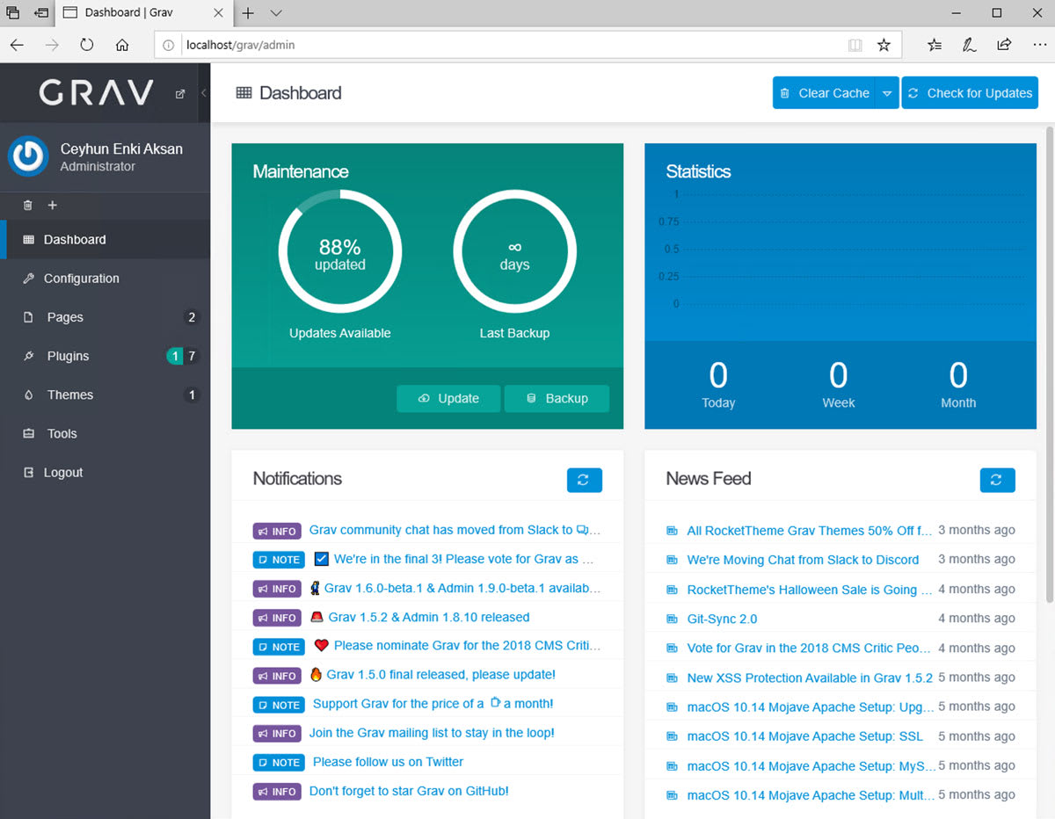Refresh the Notifications panel
Screen dimensions: 1055x819
[585, 480]
